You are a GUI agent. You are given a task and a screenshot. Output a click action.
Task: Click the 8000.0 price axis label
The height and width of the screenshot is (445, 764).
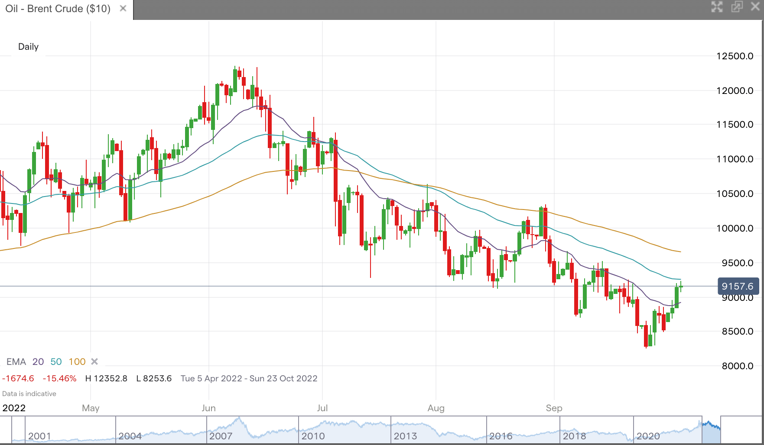[738, 366]
